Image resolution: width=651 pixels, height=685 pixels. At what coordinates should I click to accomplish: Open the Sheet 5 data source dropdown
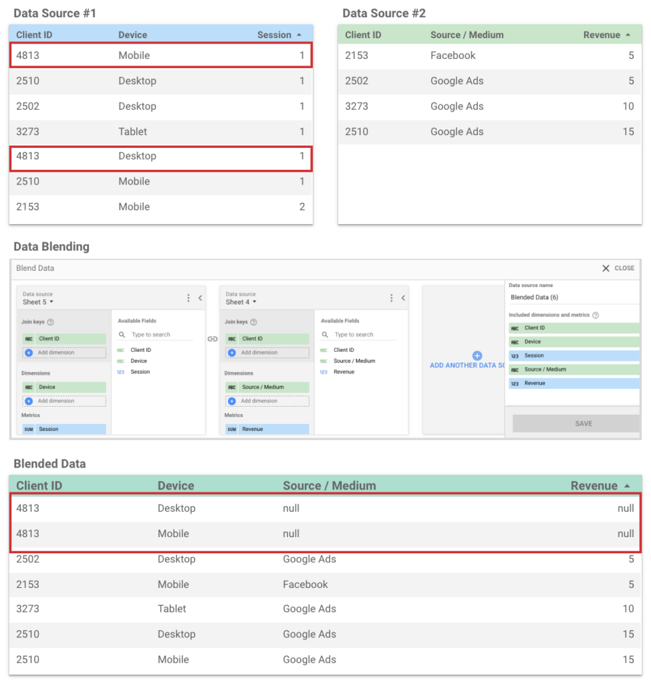point(38,302)
